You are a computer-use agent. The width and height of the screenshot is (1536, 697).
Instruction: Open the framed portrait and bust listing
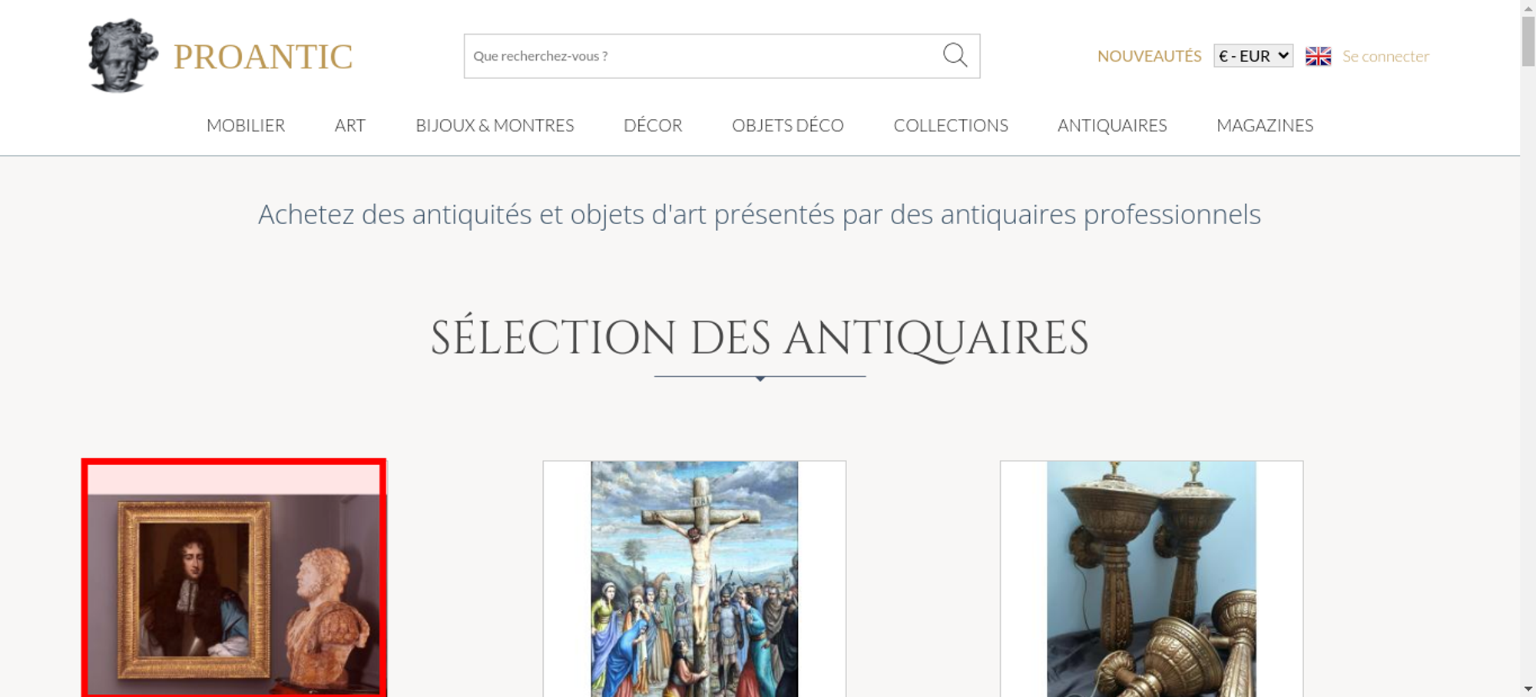[234, 587]
